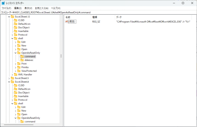The image size is (197, 127).
Task: Select DefaultIcon key under Excel.Sheet.8
Action: [x=24, y=89]
